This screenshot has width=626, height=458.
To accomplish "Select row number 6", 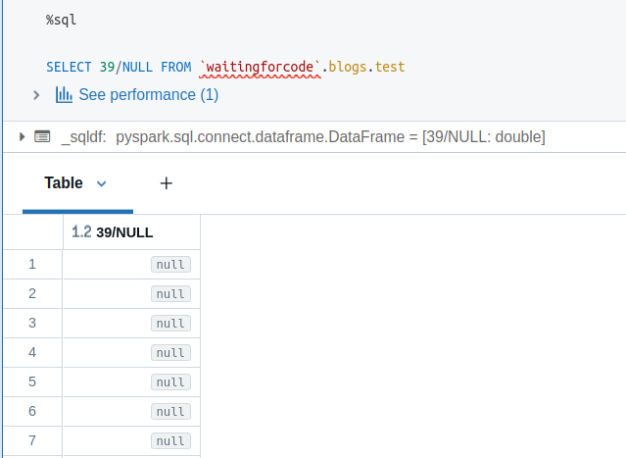I will click(x=32, y=411).
